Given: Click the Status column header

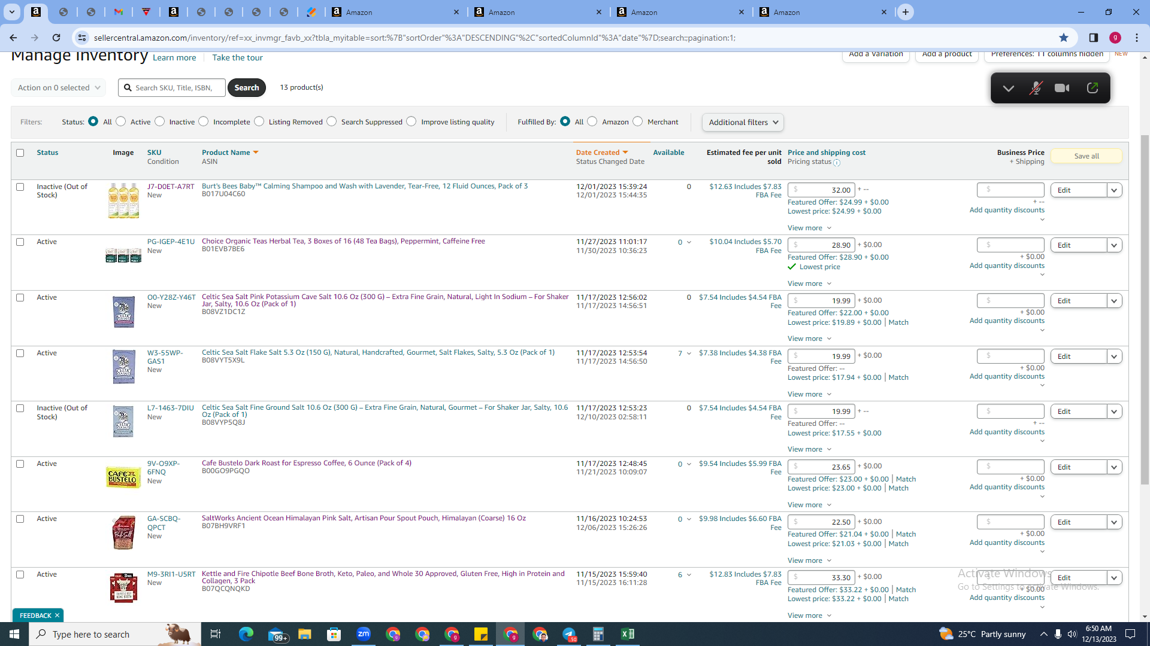Looking at the screenshot, I should 47,153.
